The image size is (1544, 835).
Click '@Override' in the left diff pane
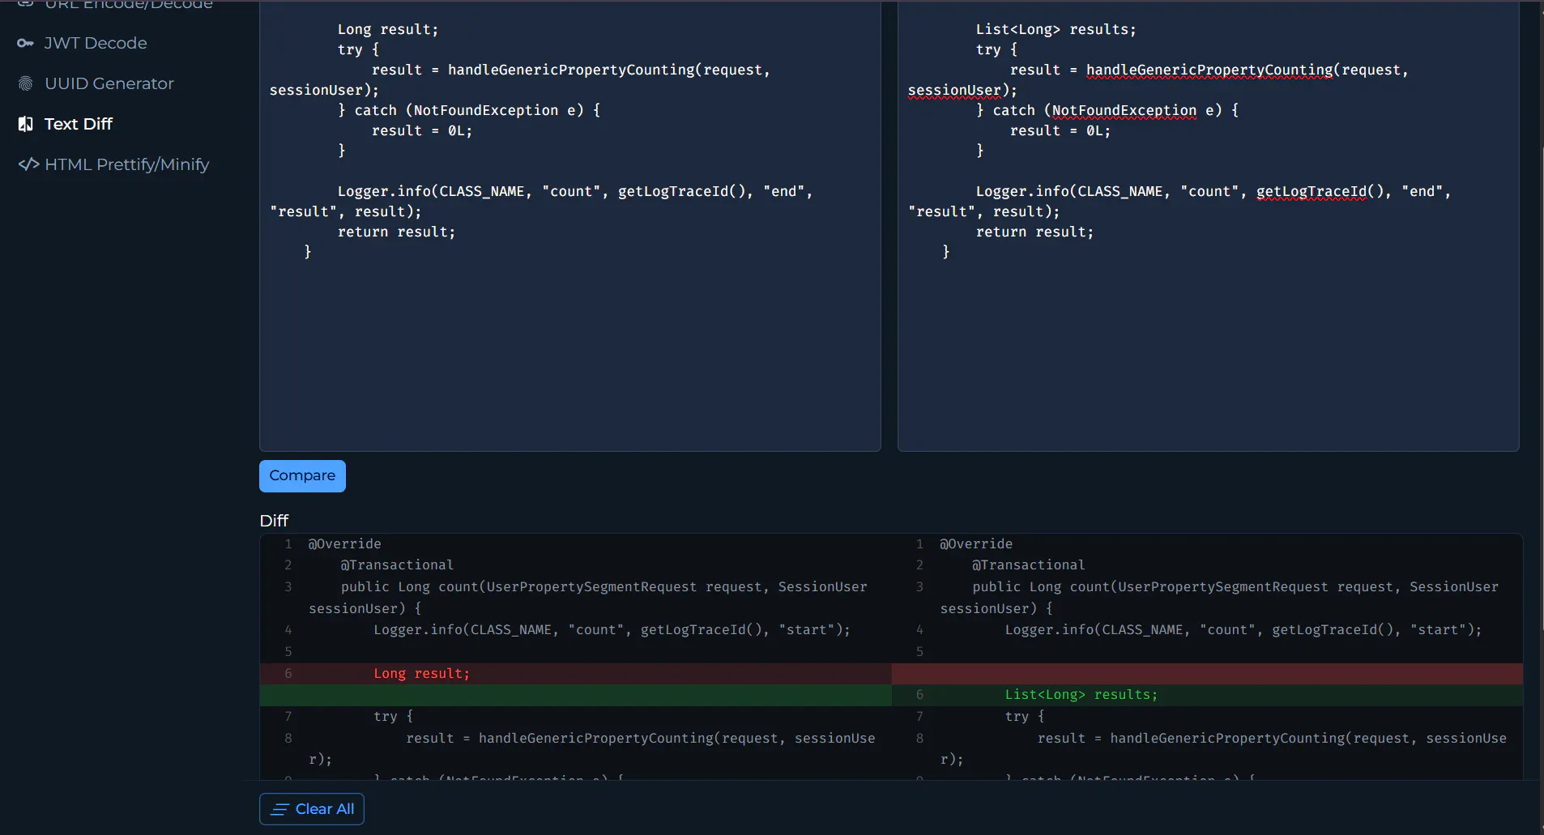pos(344,544)
